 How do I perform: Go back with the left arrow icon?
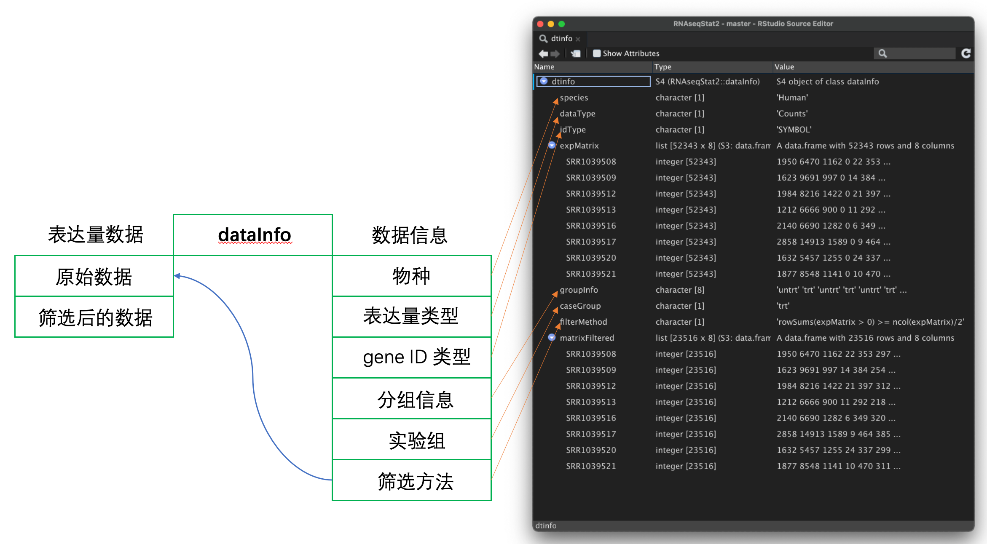[543, 53]
